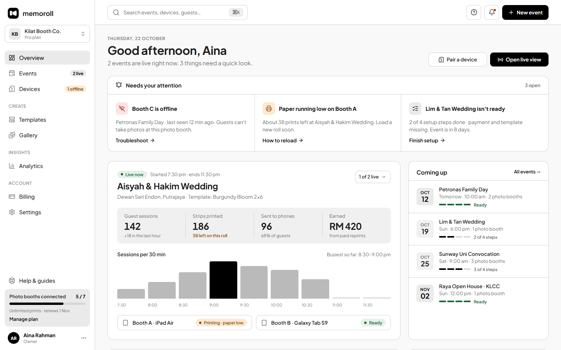Open the help question mark icon
Screen dimensions: 561x350
474,12
